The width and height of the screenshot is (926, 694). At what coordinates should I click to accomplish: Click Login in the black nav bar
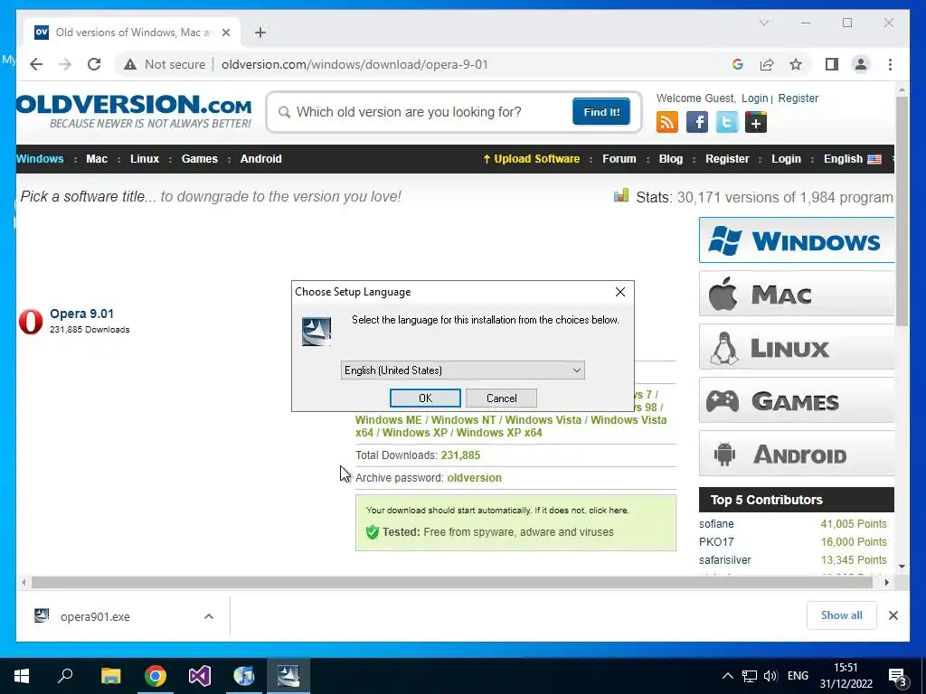[786, 159]
